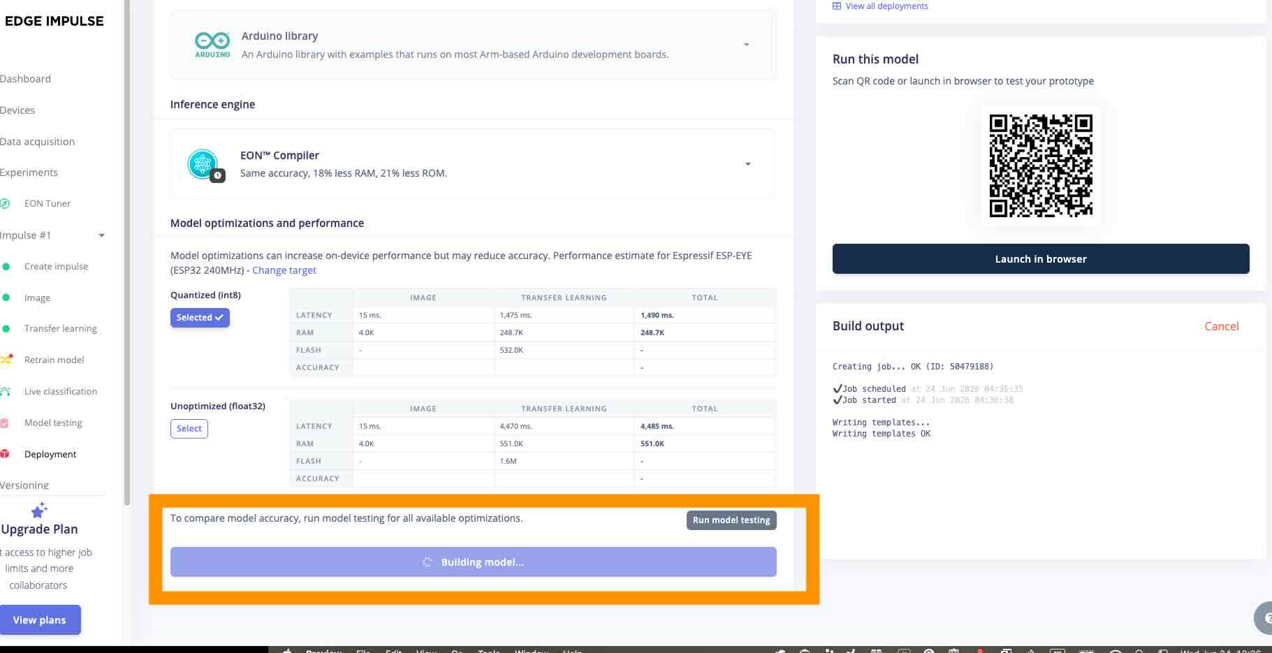Image resolution: width=1272 pixels, height=653 pixels.
Task: Click the Inference engine heading
Action: click(x=212, y=105)
